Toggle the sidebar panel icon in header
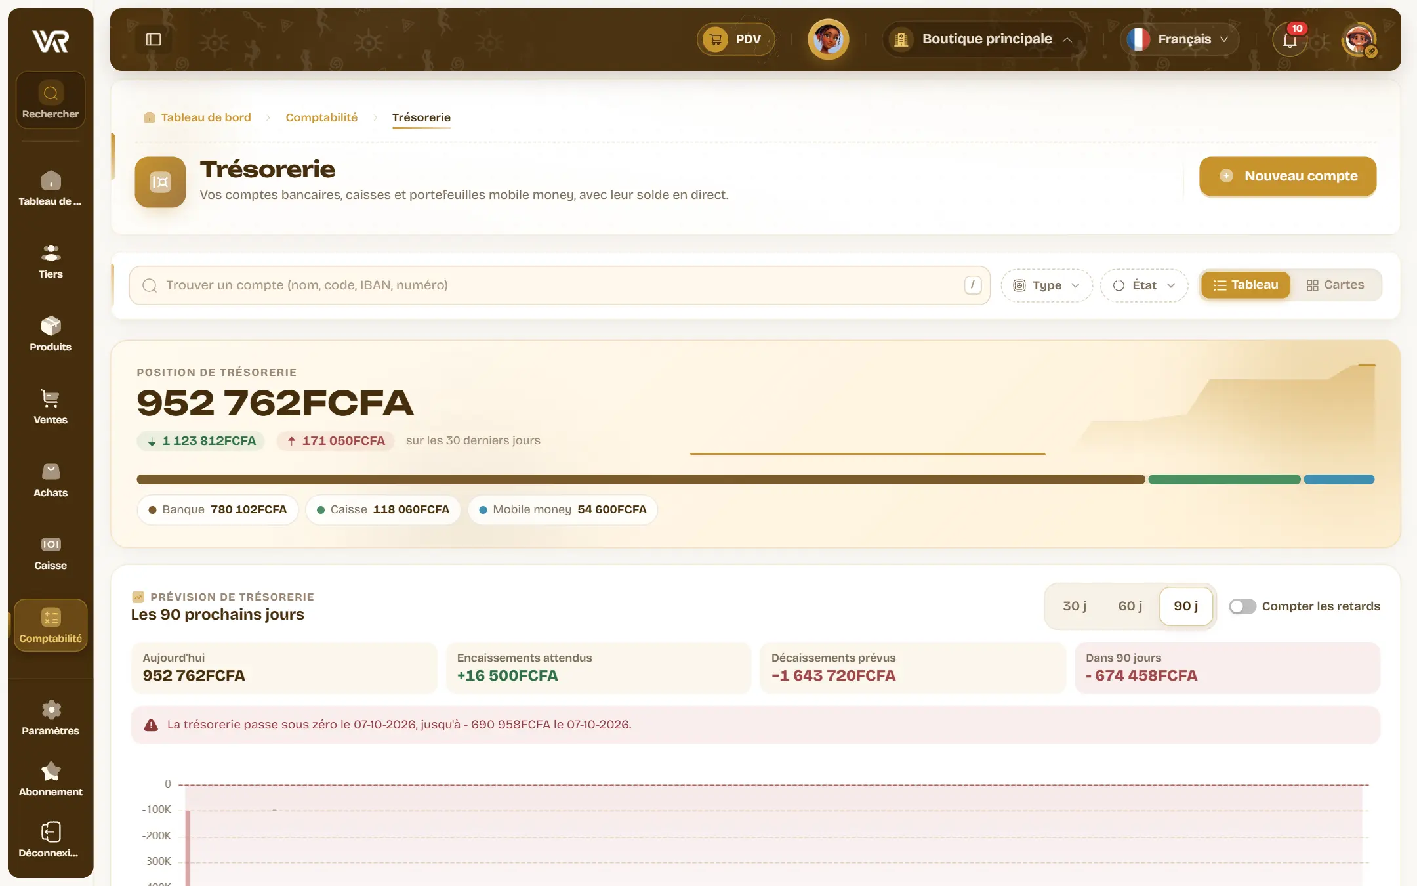1417x886 pixels. point(154,39)
